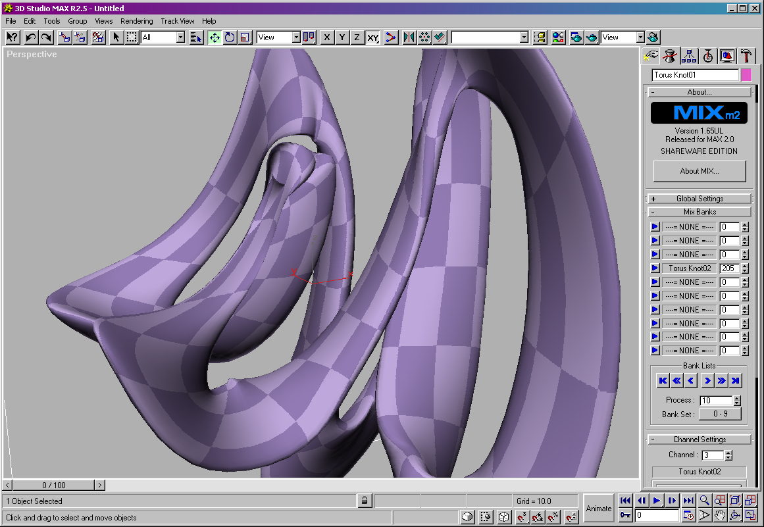Open the Track View toolbar icon
This screenshot has width=764, height=527.
[x=540, y=38]
